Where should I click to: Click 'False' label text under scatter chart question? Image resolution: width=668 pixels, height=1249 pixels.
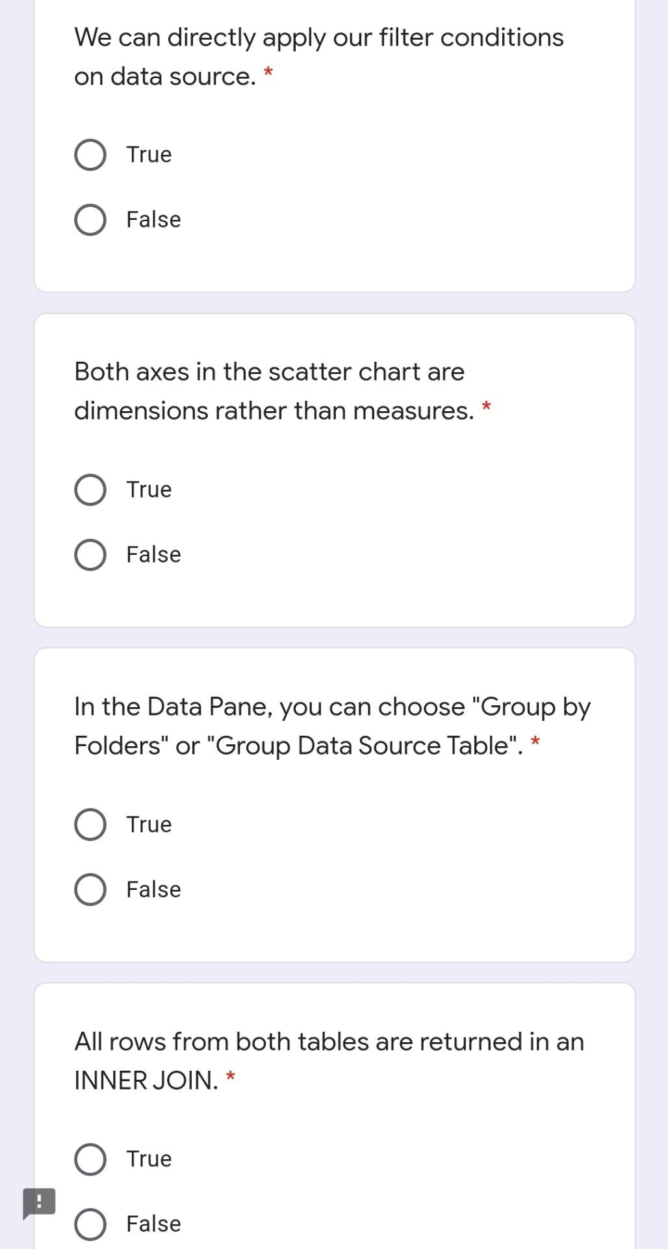click(x=153, y=555)
